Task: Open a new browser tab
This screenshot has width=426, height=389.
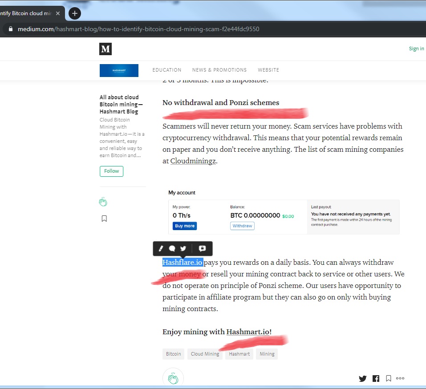Action: [75, 13]
